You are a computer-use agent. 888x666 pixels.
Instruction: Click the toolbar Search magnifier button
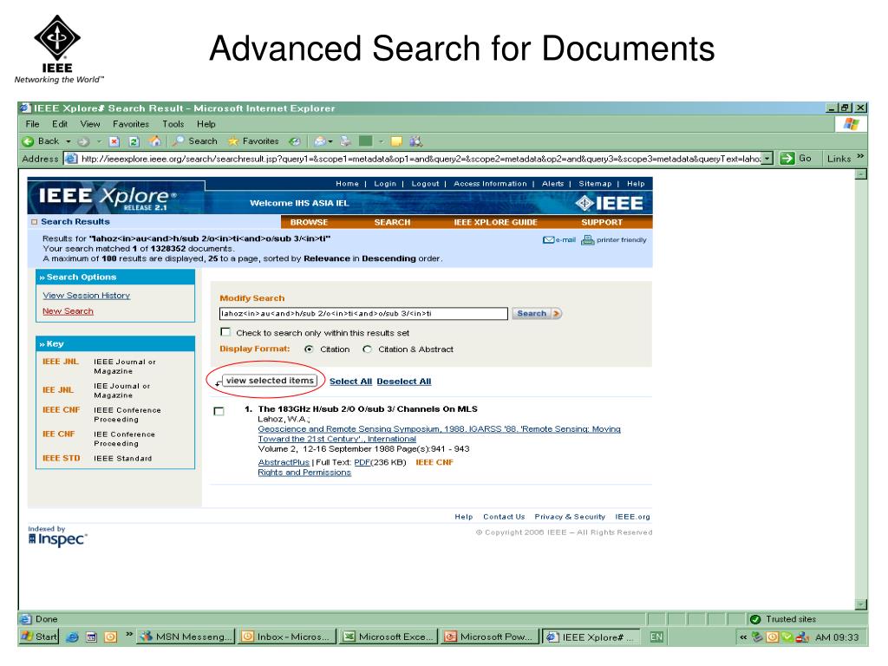pyautogui.click(x=195, y=141)
